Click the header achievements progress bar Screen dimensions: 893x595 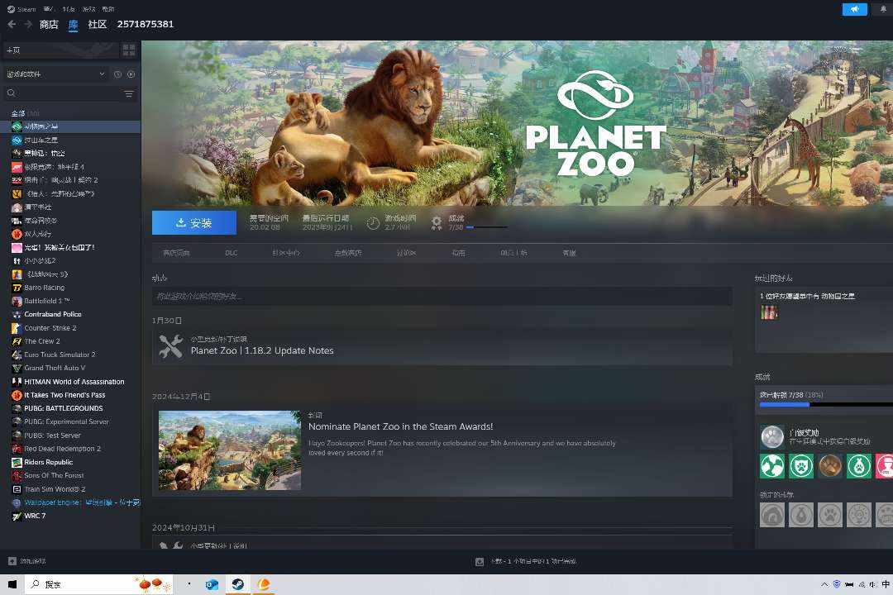point(486,227)
